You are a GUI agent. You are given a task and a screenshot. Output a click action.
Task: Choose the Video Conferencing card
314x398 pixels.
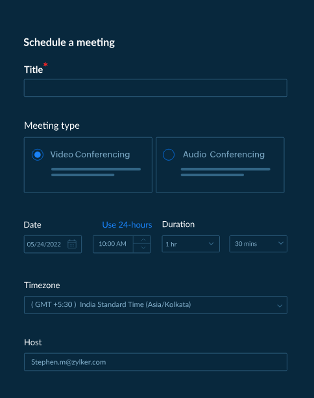point(88,165)
